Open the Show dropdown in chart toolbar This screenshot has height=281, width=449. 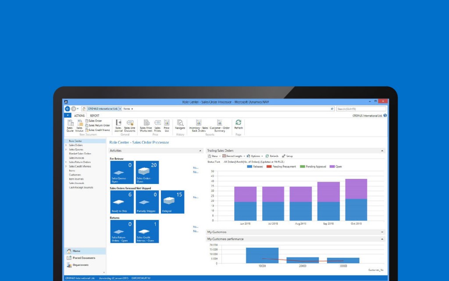click(x=214, y=156)
